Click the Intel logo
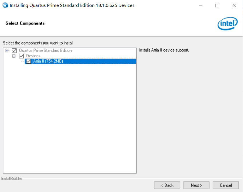Viewport: 243px width, 192px height. pos(228,23)
